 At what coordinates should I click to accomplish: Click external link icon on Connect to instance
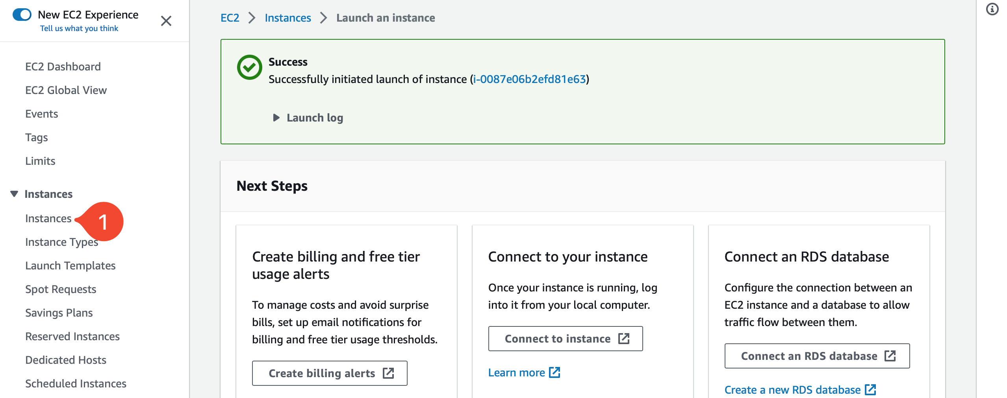[x=623, y=338]
